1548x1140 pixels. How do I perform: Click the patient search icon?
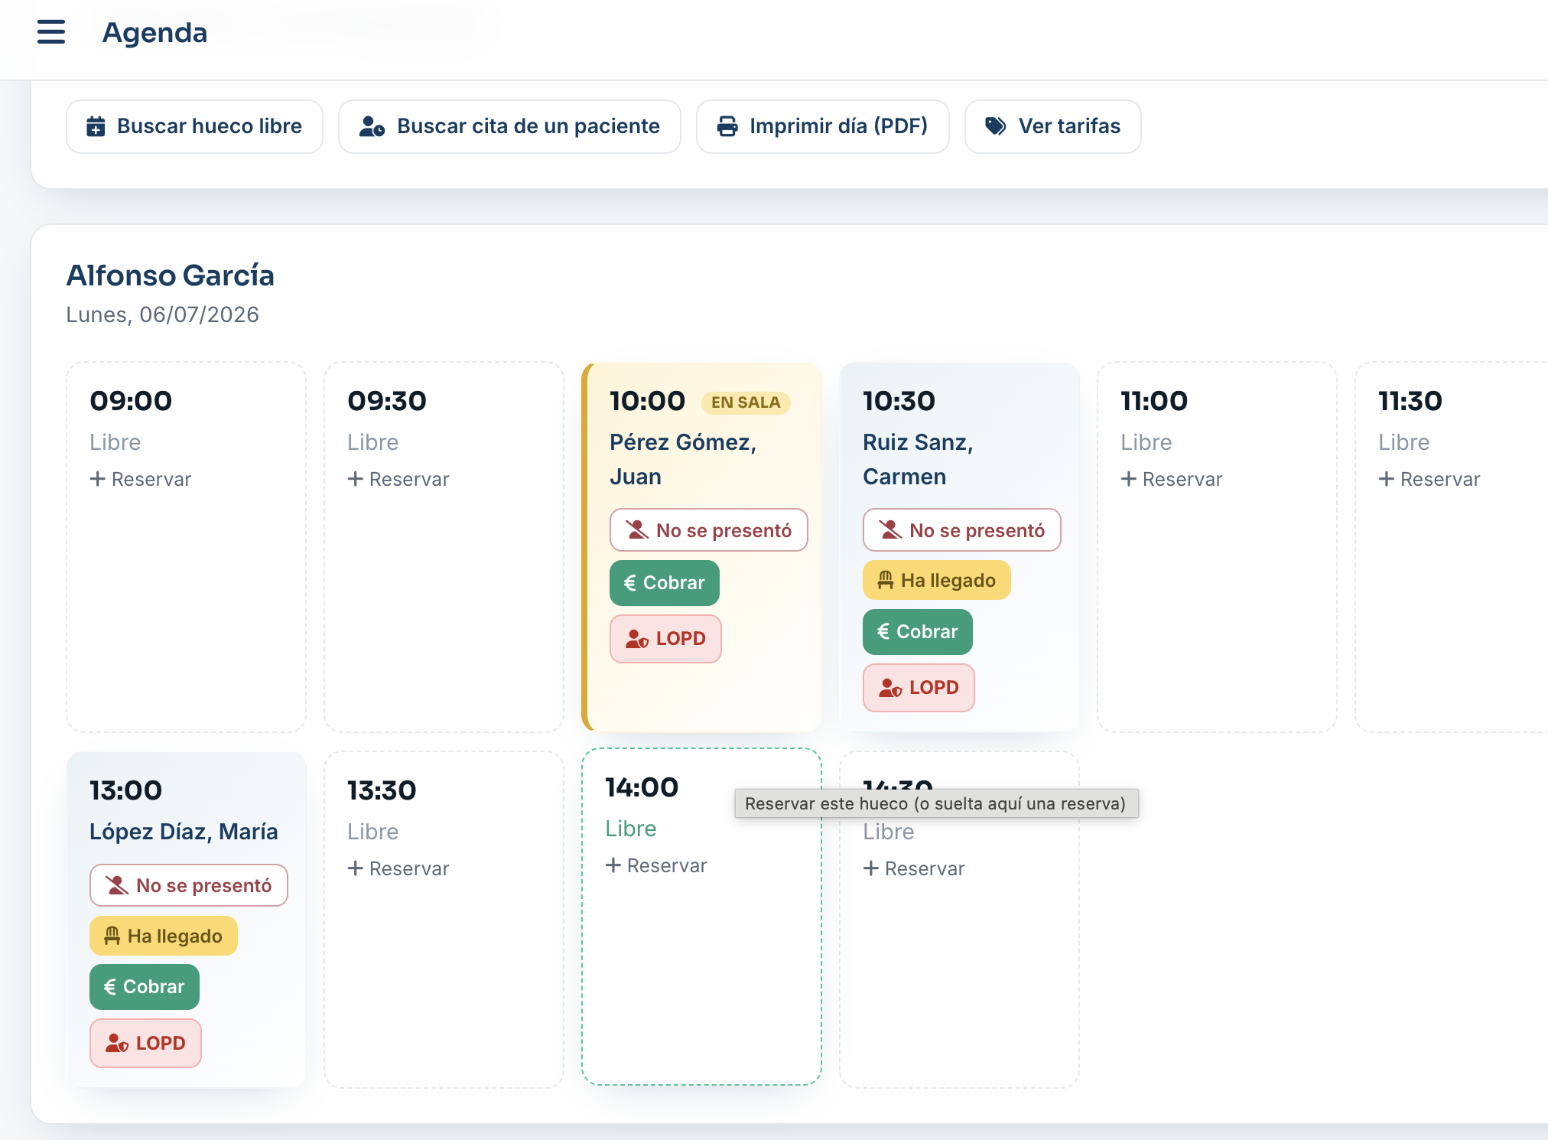tap(372, 126)
